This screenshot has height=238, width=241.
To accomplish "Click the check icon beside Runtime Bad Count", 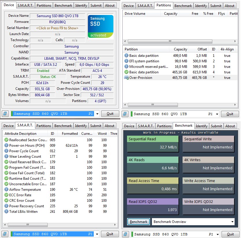I will (6, 179).
